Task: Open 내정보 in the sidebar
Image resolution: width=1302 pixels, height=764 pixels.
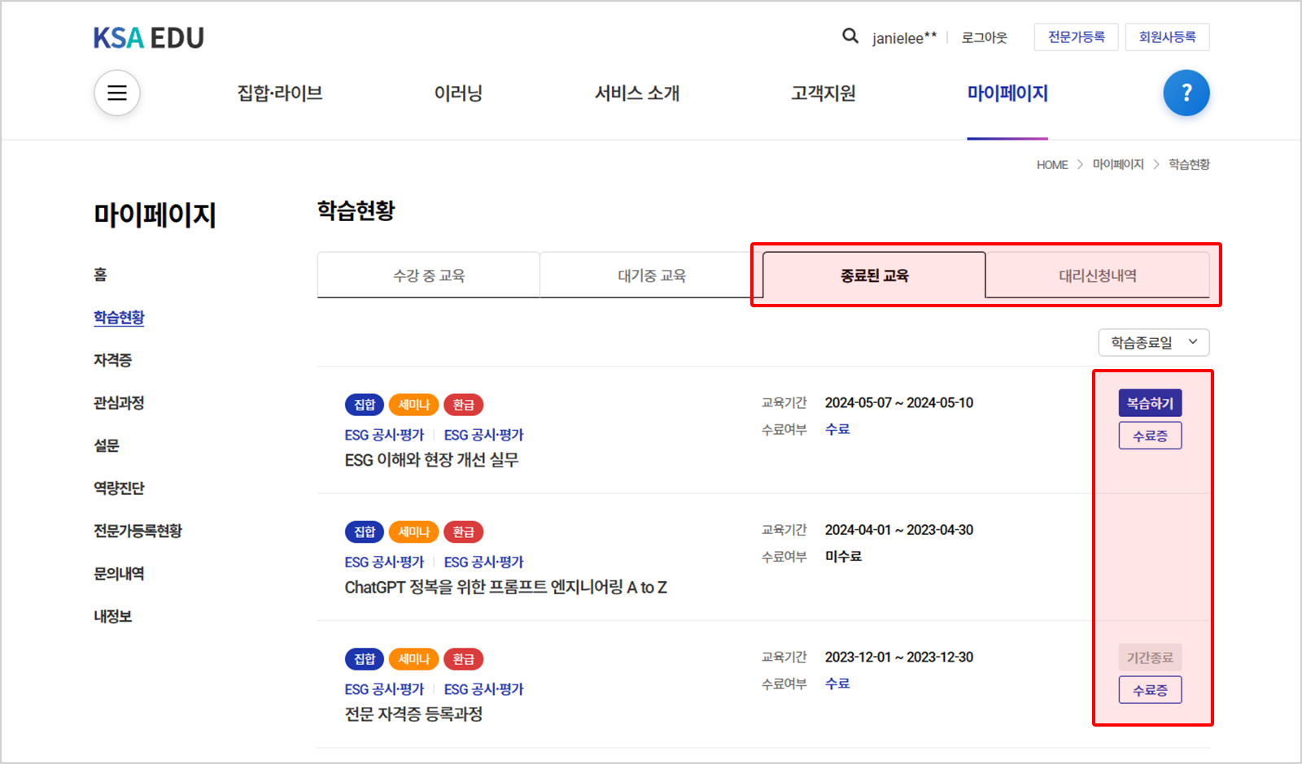Action: (x=113, y=616)
